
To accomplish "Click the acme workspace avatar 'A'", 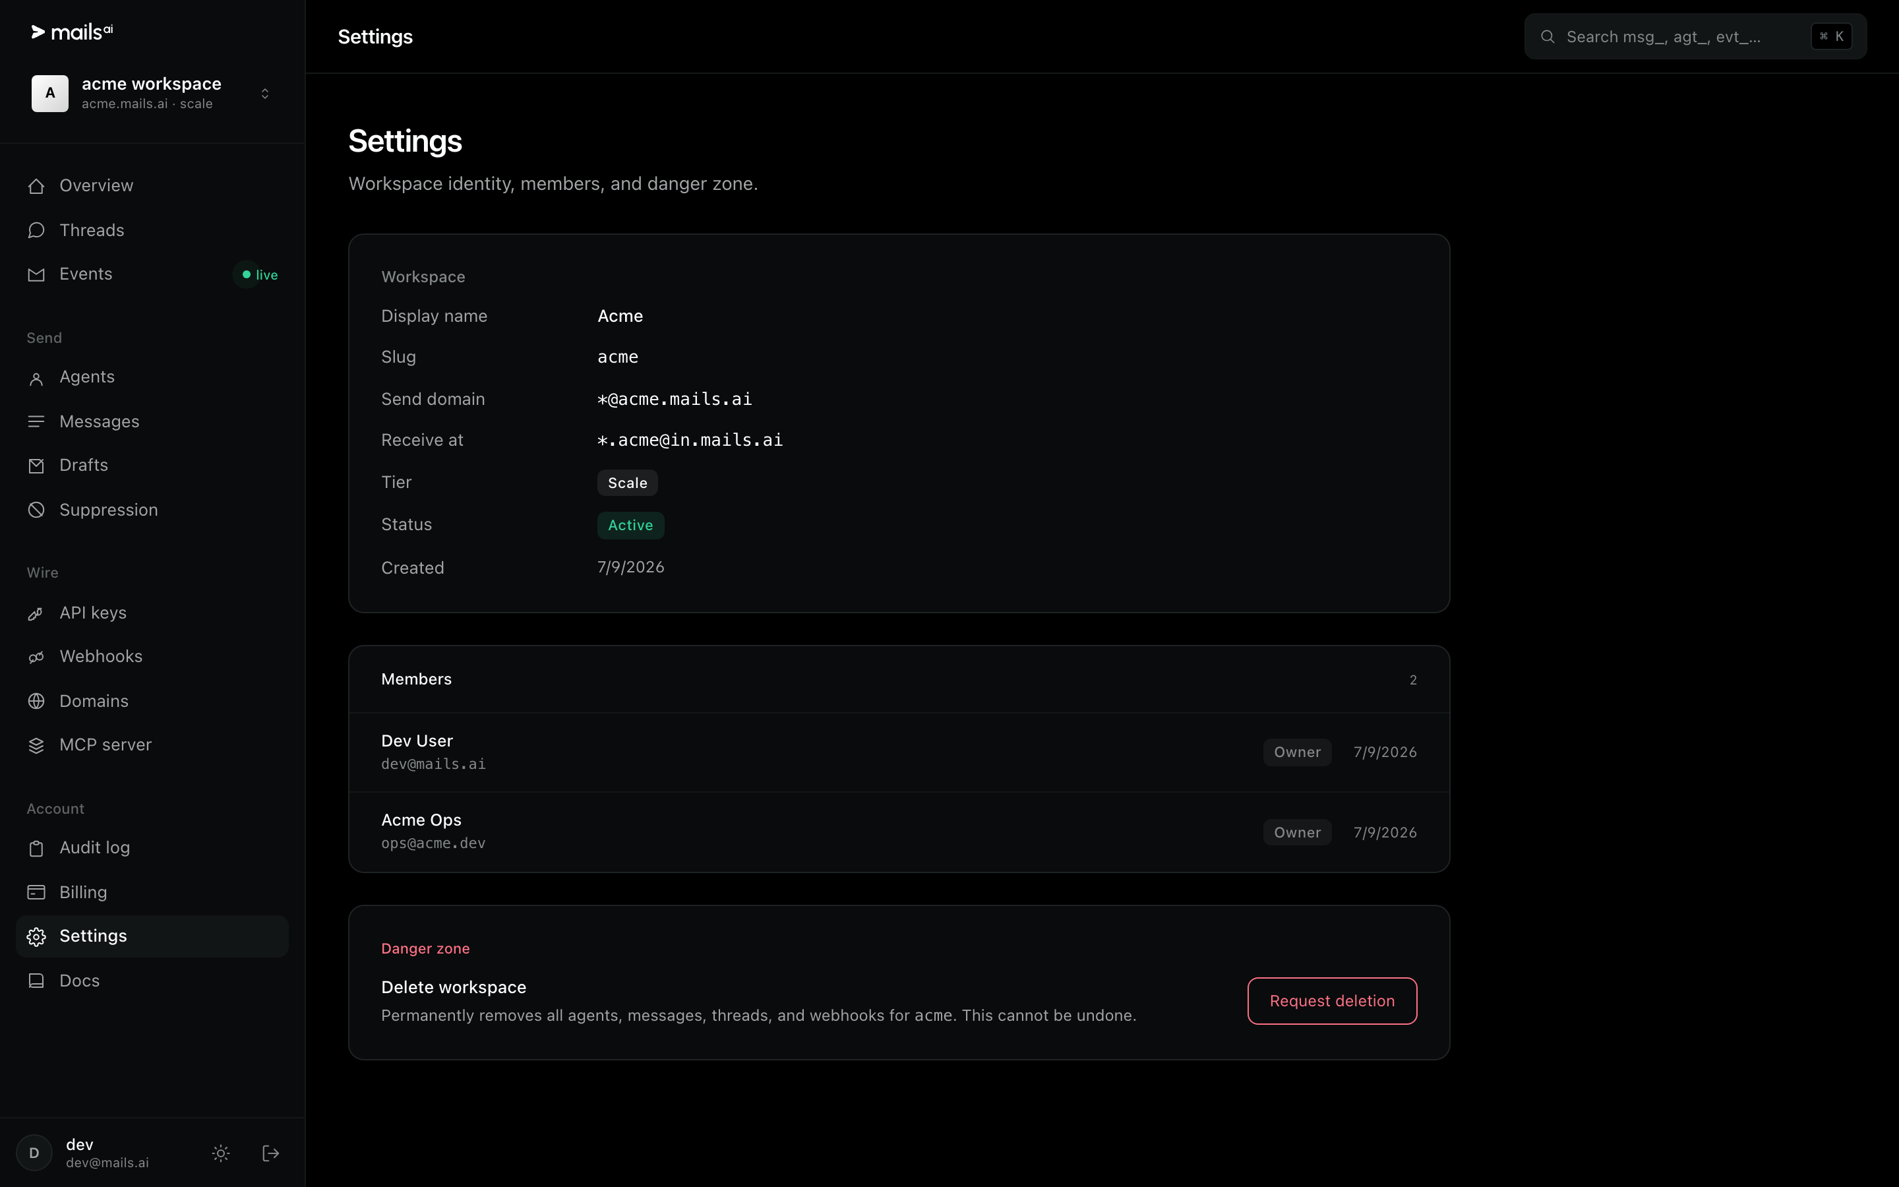I will (50, 94).
